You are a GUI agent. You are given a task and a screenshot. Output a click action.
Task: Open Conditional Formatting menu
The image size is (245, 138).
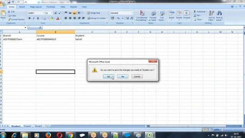click(142, 15)
